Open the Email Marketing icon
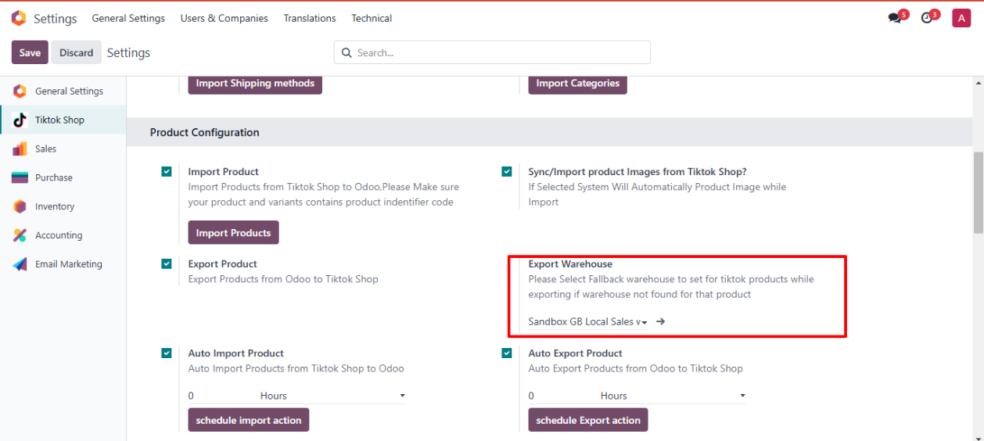984x441 pixels. pos(20,264)
